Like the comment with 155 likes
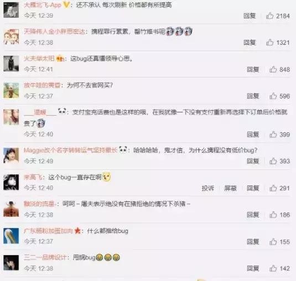The height and width of the screenshot is (281, 296). click(x=273, y=242)
